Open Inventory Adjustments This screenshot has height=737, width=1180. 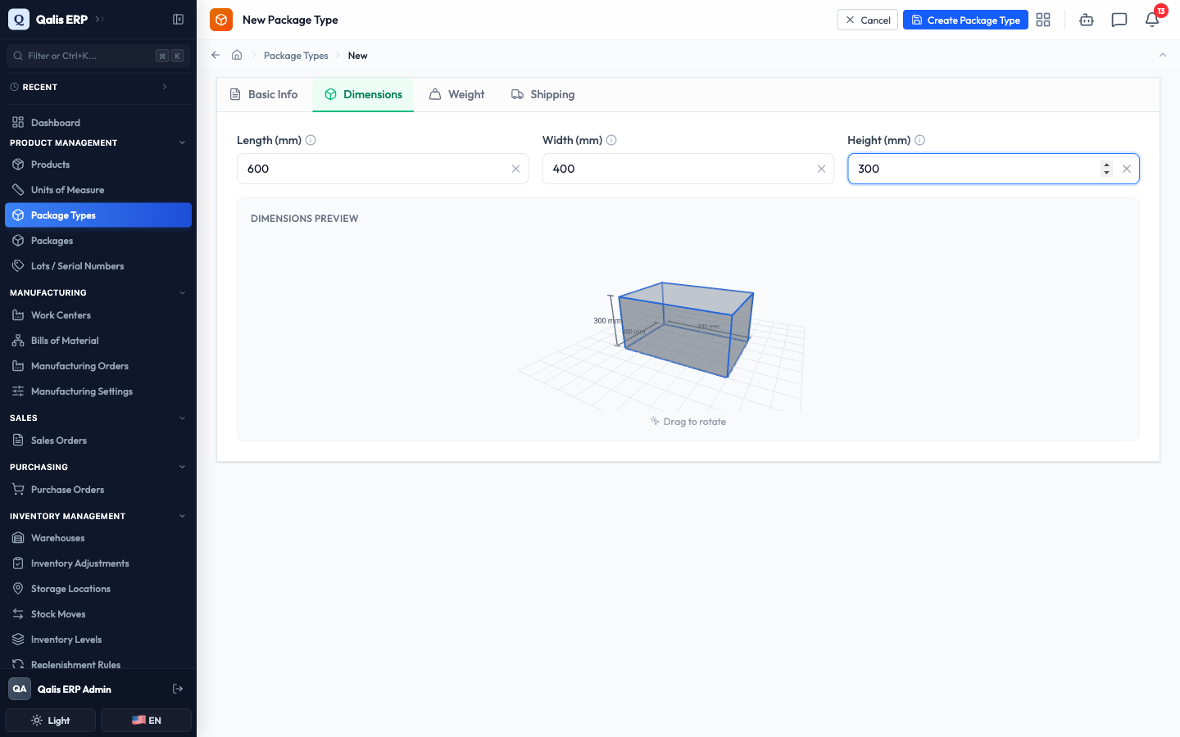(x=98, y=563)
